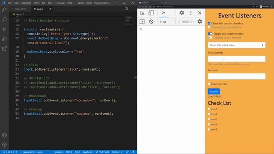
Task: Open the Source Control view
Action: pyautogui.click(x=4, y=29)
